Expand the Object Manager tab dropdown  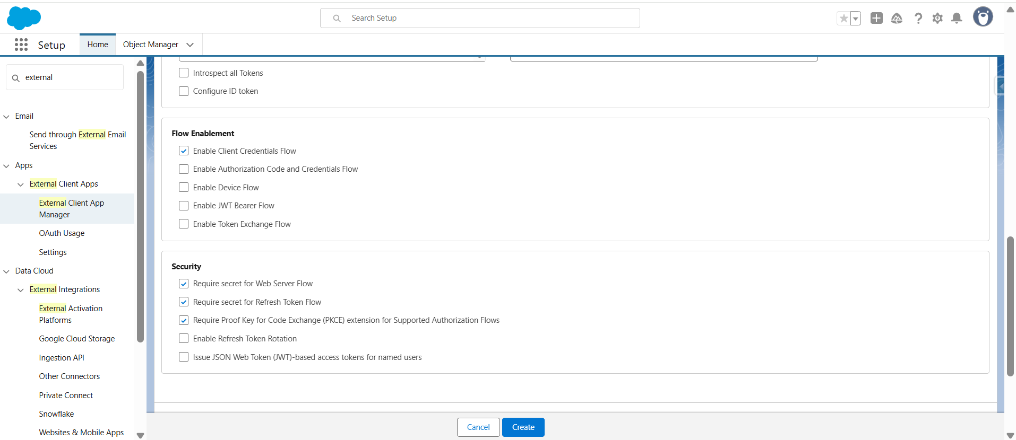(x=190, y=45)
